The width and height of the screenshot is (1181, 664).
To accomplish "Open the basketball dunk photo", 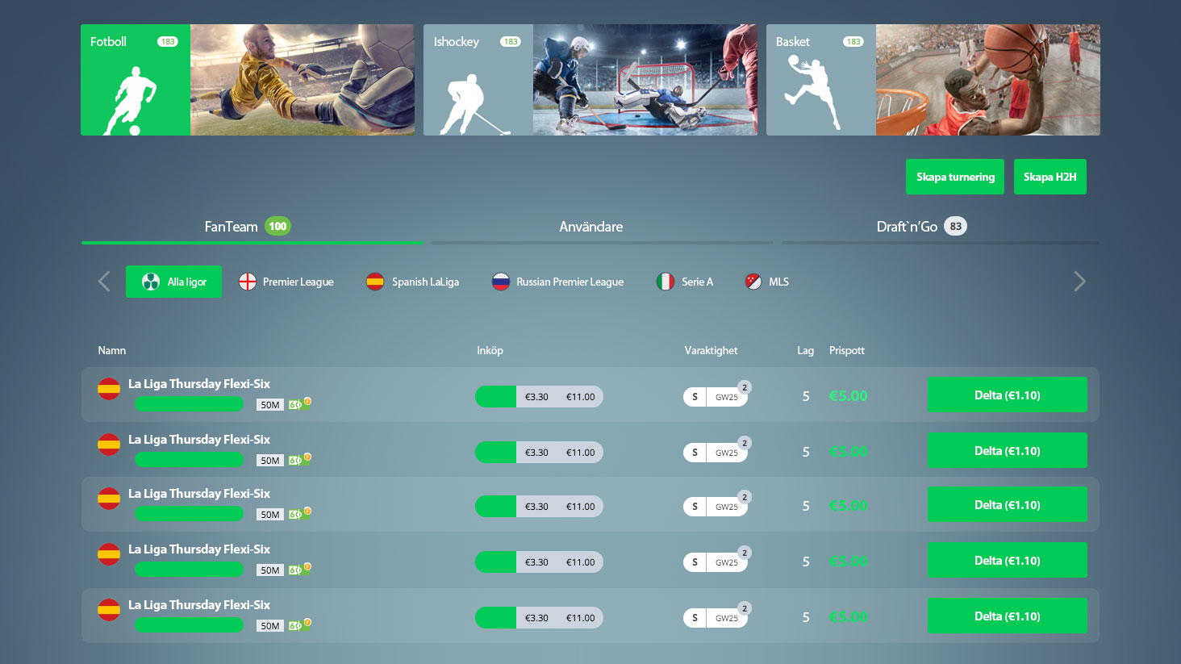I will (x=988, y=80).
